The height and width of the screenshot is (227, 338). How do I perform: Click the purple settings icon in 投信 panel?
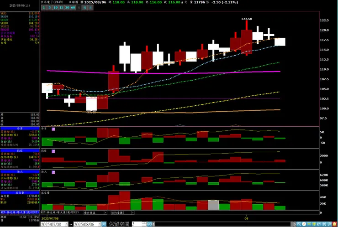(x=53, y=151)
